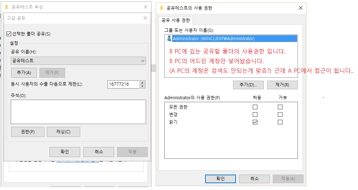Toggle the 선택한 폴더 공유(S) checkbox
Screen dimensions: 358x190
(x=9, y=34)
